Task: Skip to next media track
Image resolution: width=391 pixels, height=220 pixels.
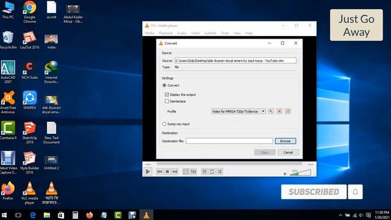Action: (x=175, y=172)
